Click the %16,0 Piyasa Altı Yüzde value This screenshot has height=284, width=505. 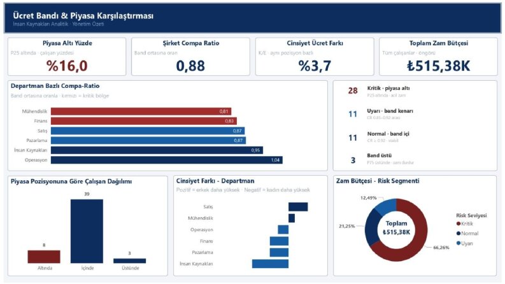pos(67,66)
